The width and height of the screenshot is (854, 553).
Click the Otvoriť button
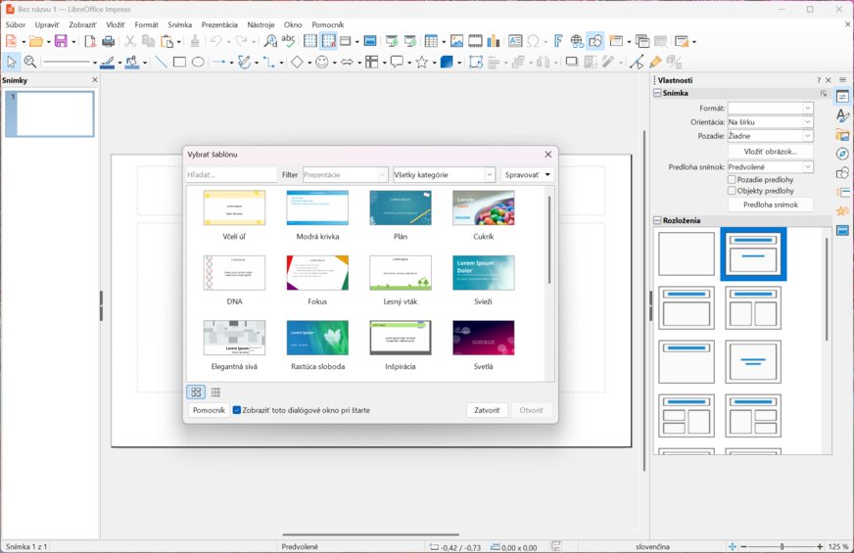pyautogui.click(x=532, y=410)
